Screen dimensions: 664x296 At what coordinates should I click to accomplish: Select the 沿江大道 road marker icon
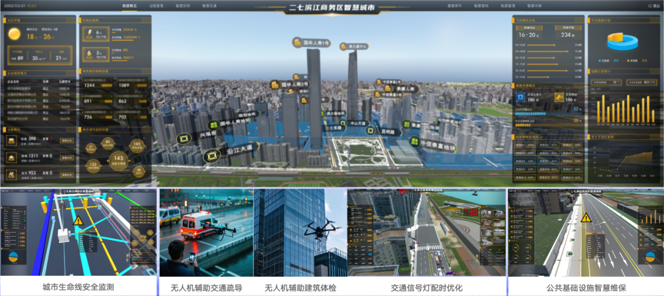click(213, 155)
